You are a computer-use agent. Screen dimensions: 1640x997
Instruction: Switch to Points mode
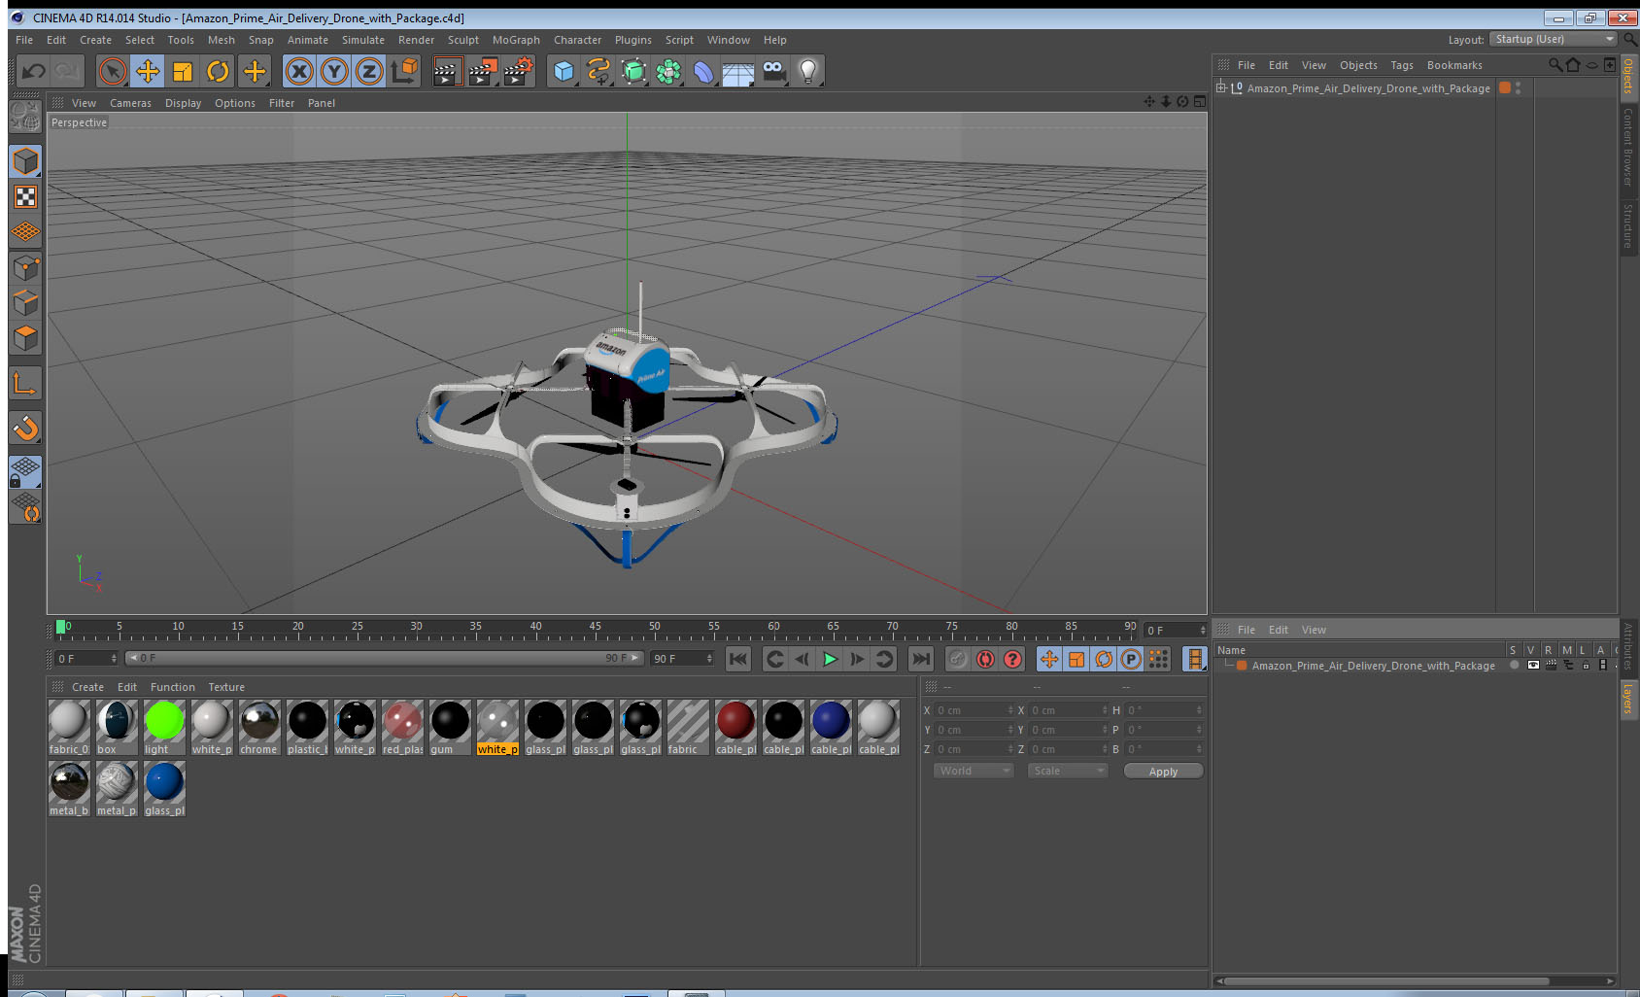(25, 267)
